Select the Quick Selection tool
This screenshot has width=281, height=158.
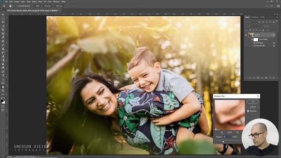pyautogui.click(x=3, y=26)
